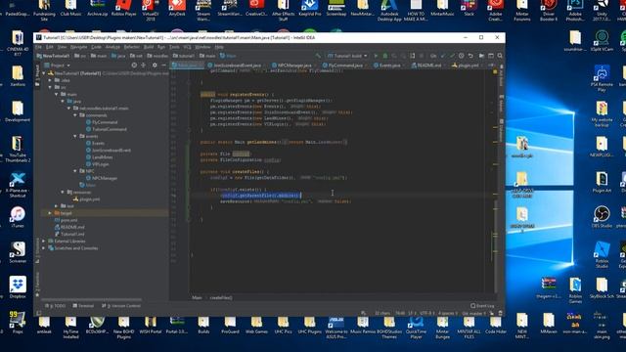Select the pom.xml file in tree

(x=66, y=220)
